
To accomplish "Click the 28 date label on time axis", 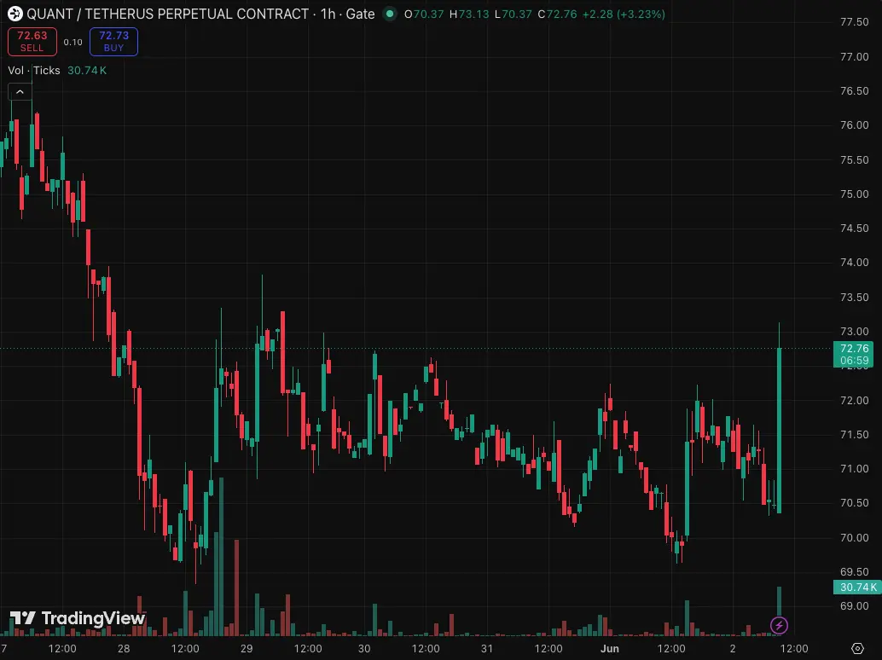I will [124, 648].
